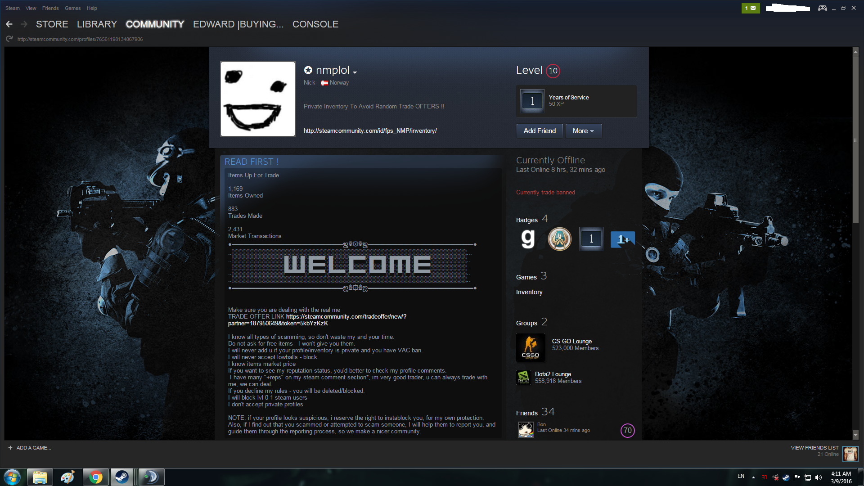864x486 pixels.
Task: Click the Add Friend button
Action: click(x=539, y=131)
